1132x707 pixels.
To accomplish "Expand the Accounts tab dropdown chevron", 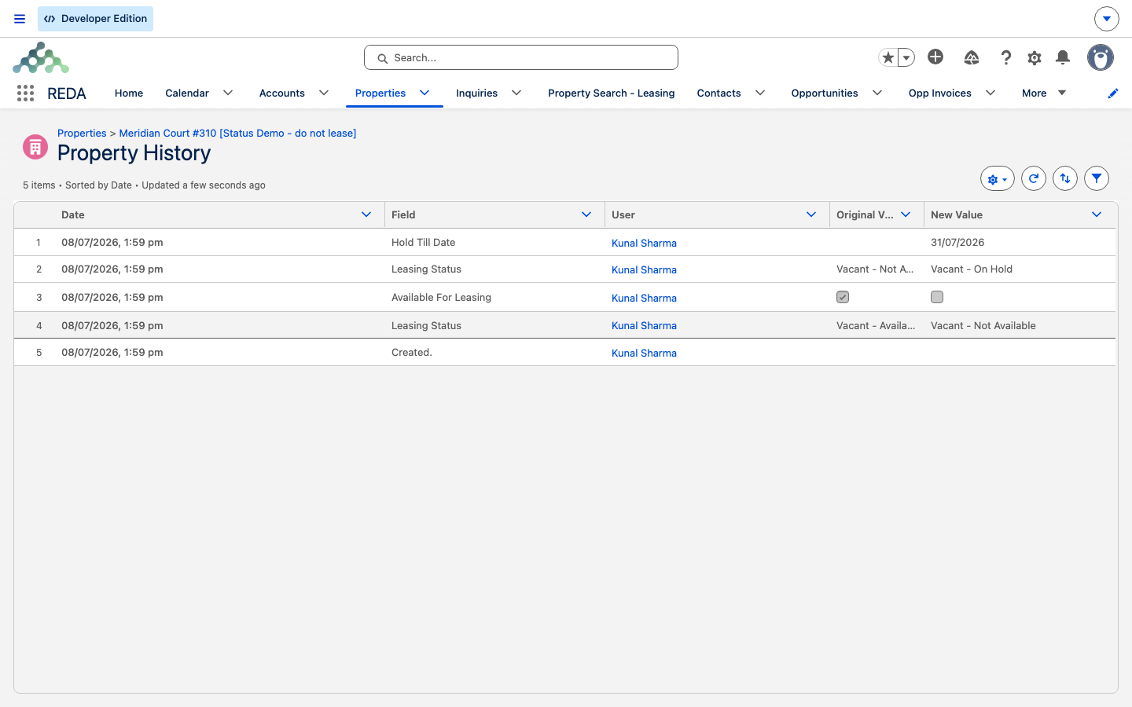I will [324, 93].
